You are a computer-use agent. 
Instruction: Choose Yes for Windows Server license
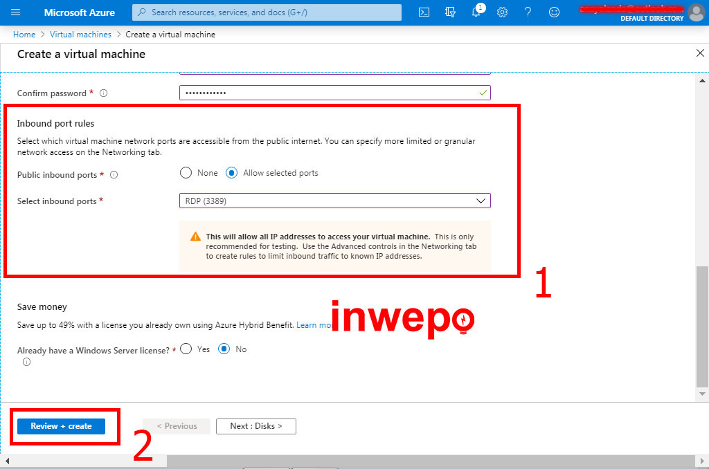(186, 349)
